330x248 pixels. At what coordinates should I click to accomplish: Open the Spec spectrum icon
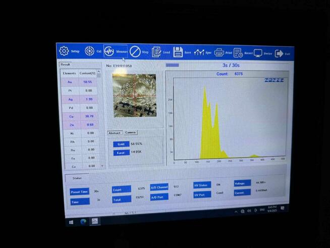pyautogui.click(x=199, y=53)
